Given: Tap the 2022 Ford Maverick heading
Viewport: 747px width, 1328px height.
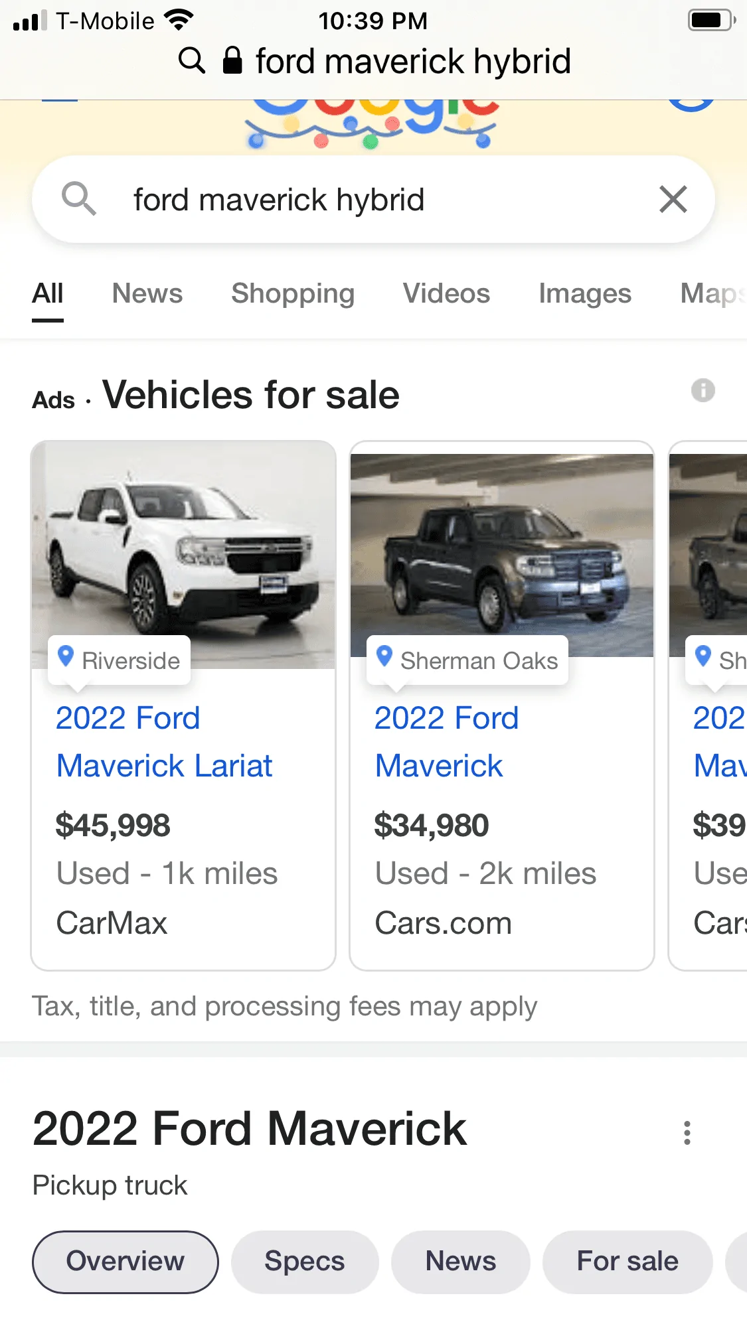Looking at the screenshot, I should pos(250,1128).
